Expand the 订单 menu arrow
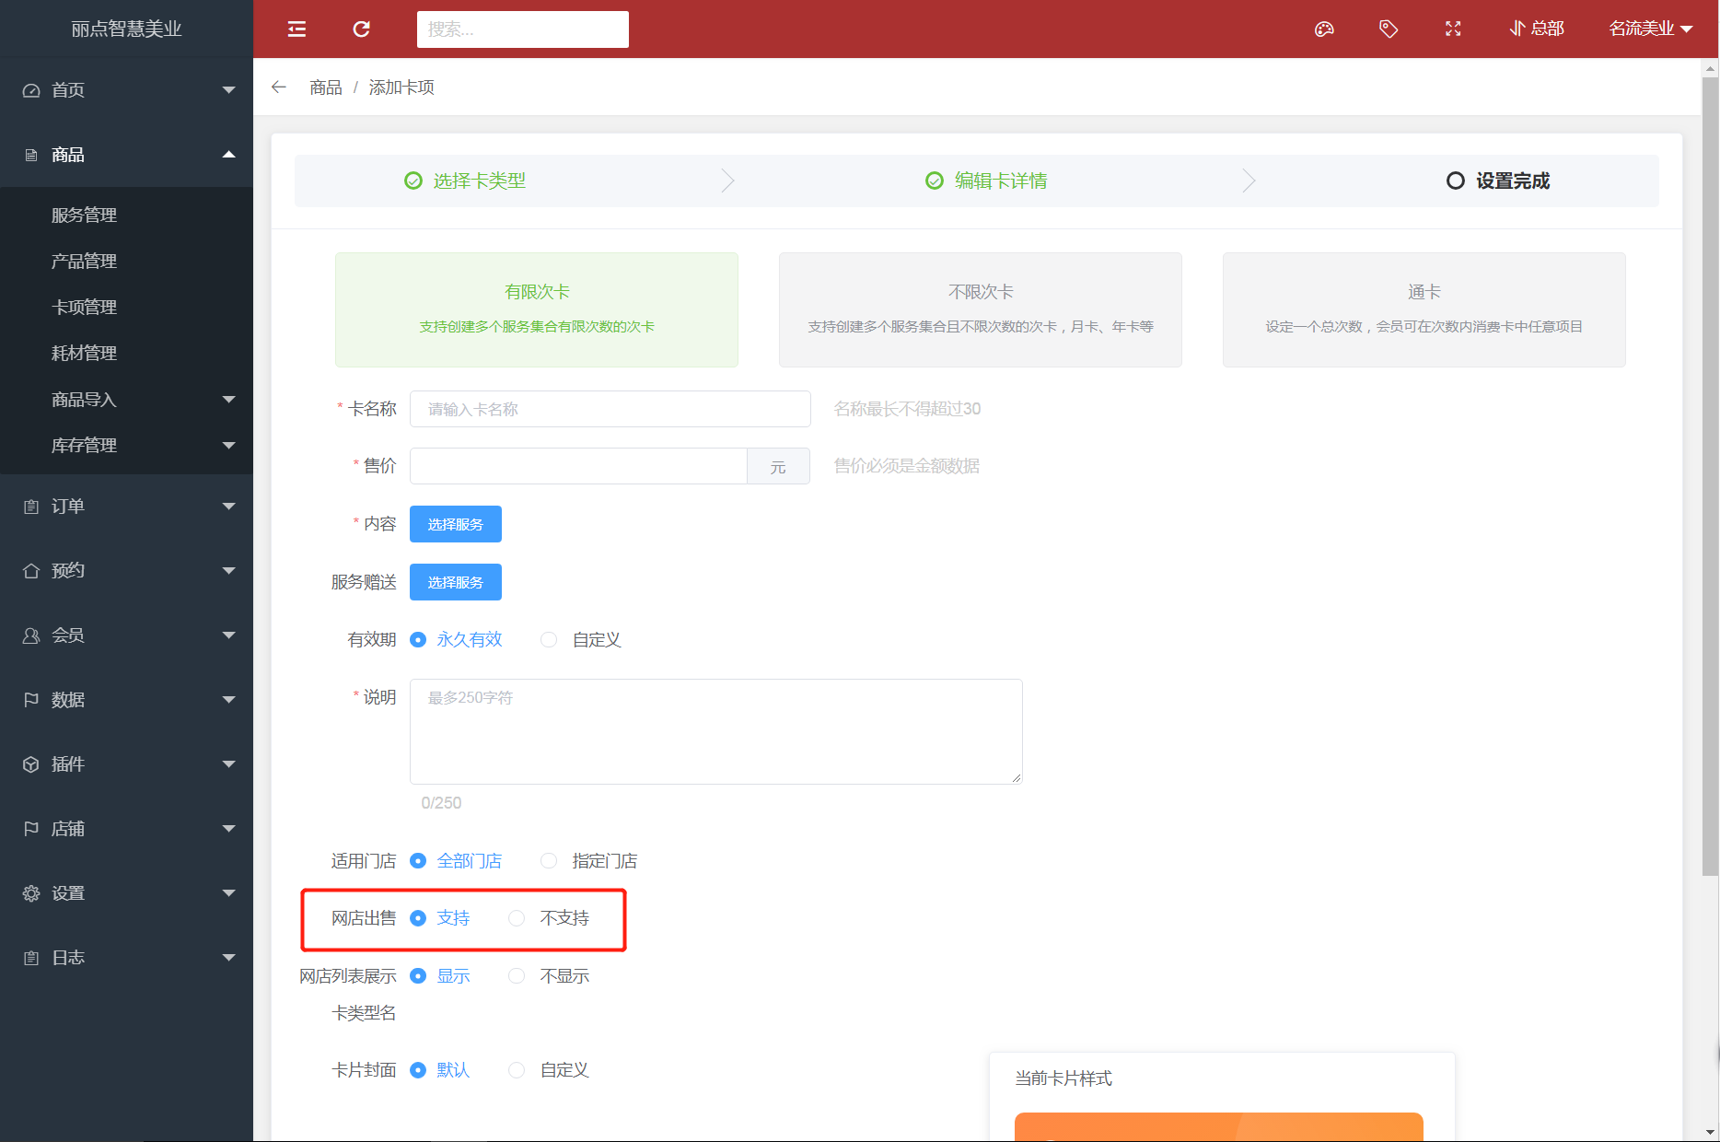This screenshot has width=1720, height=1142. click(x=229, y=507)
